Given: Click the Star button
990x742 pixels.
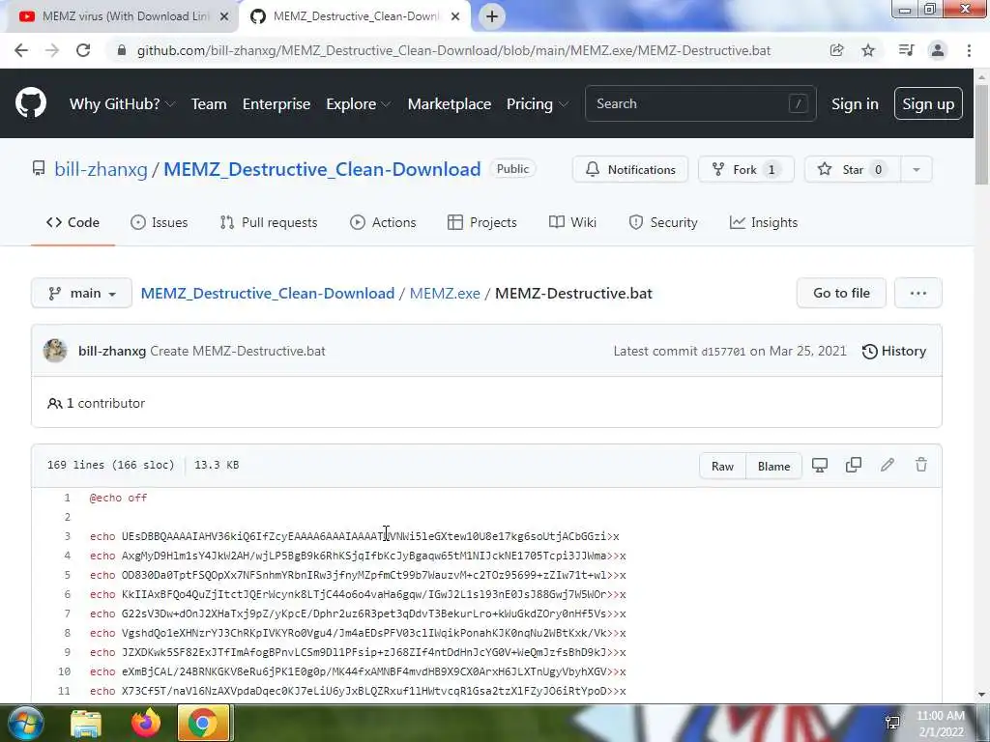Looking at the screenshot, I should coord(853,169).
